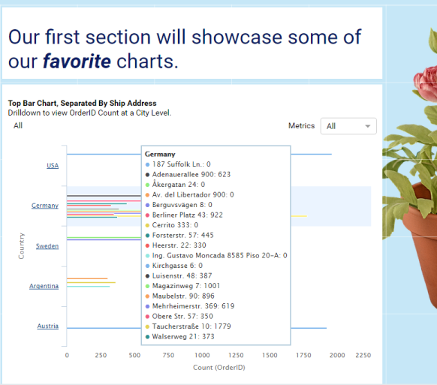437x385 pixels.
Task: Click the green Sweden bar
Action: pyautogui.click(x=104, y=238)
